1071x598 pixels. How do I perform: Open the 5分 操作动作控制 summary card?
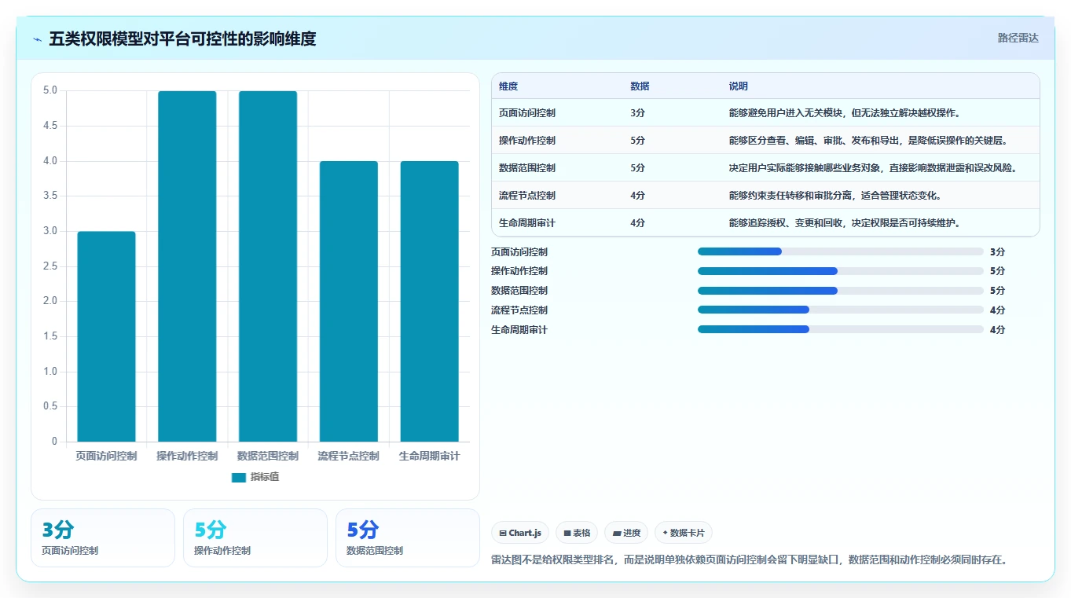click(255, 537)
